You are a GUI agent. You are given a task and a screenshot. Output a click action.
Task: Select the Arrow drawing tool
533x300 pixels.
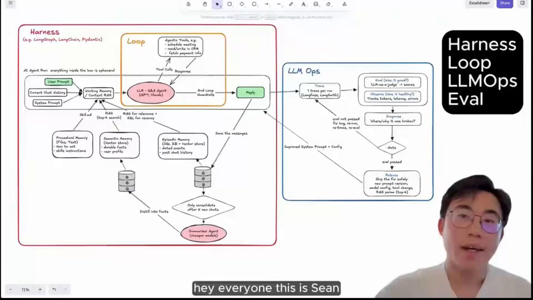tap(266, 4)
